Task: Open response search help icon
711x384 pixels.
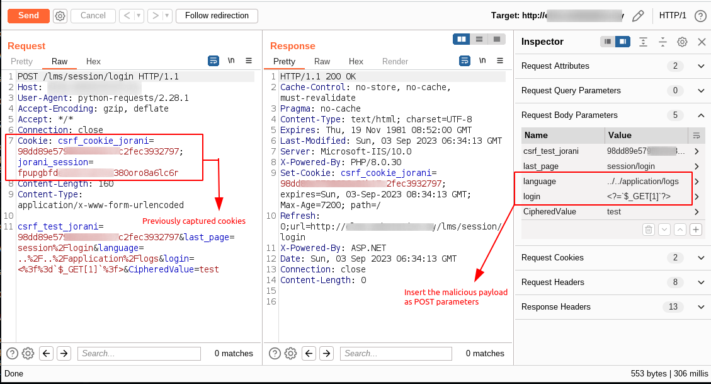Action: (275, 353)
